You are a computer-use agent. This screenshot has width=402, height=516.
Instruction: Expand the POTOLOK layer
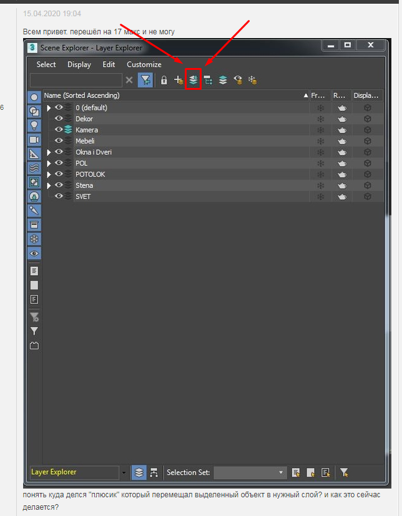49,175
